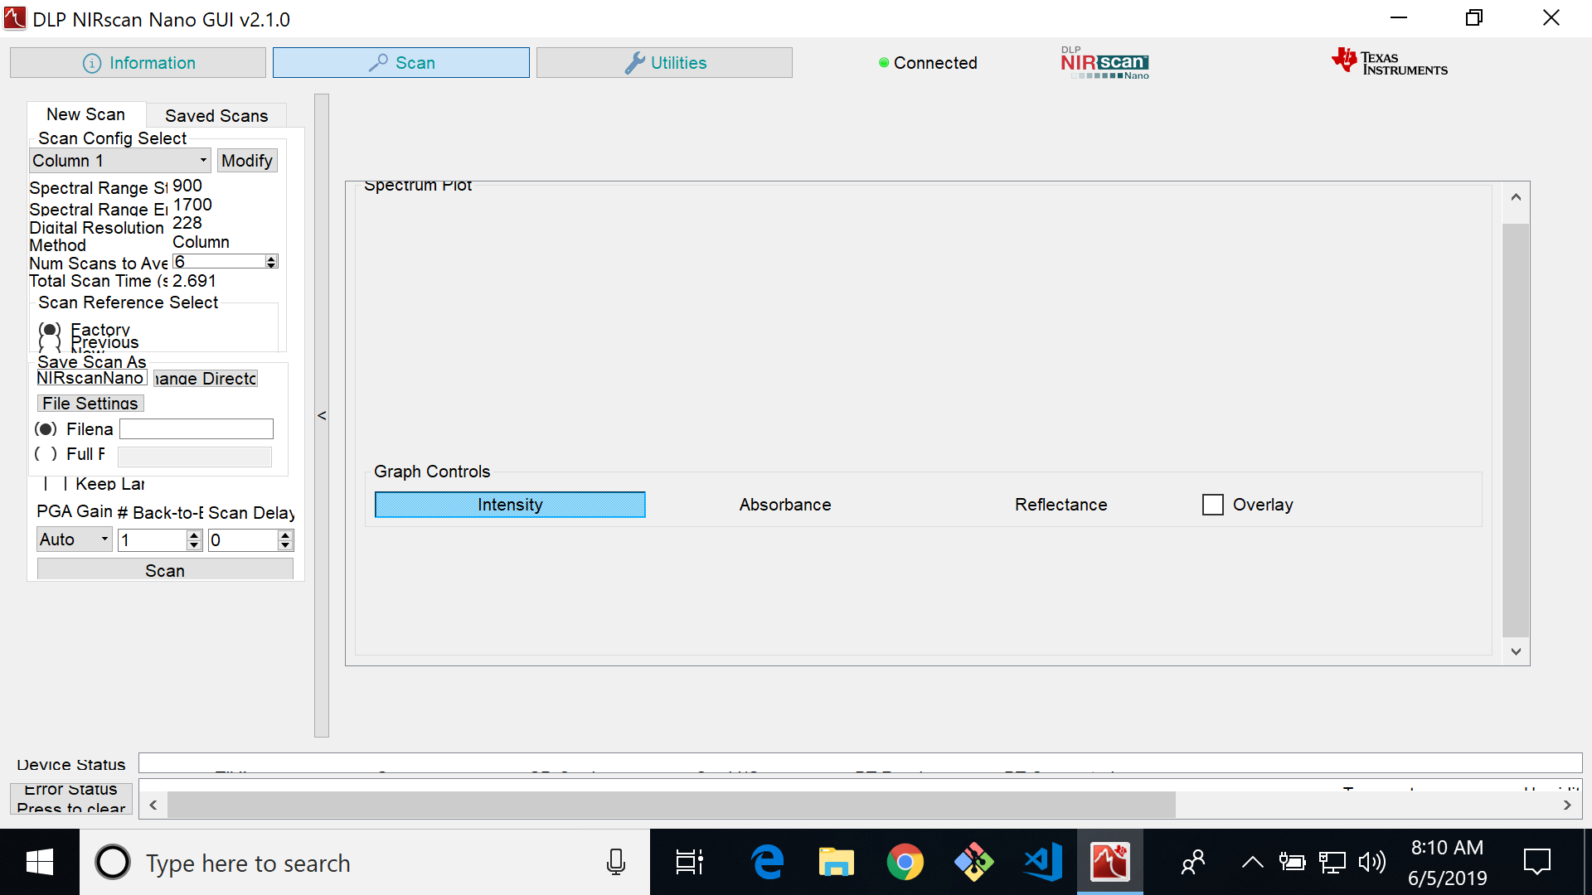This screenshot has width=1592, height=895.
Task: Click the Modify button
Action: (247, 161)
